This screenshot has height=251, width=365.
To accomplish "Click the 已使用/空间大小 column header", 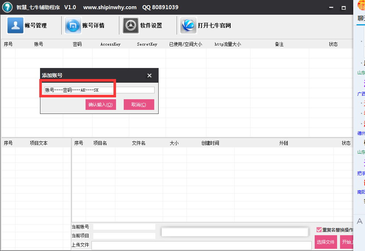I will (x=186, y=44).
